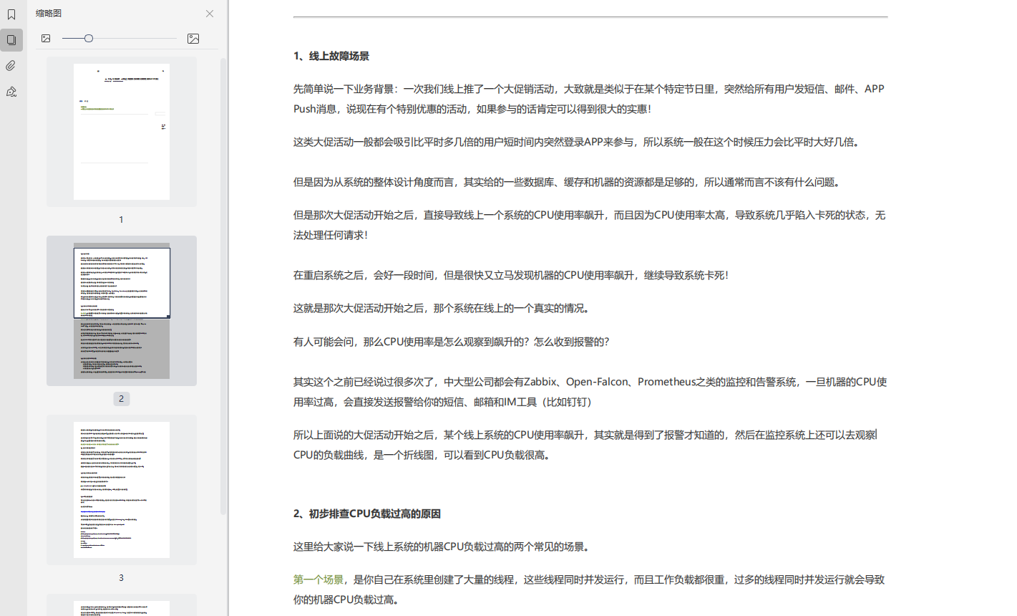Click page number 3 label under thumbnail
Screen dimensions: 1017x616
[121, 578]
